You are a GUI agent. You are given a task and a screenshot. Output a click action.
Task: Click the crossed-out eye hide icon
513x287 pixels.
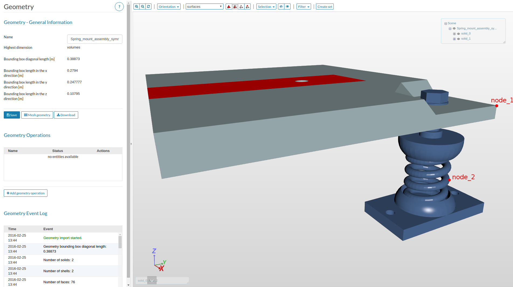pyautogui.click(x=281, y=6)
